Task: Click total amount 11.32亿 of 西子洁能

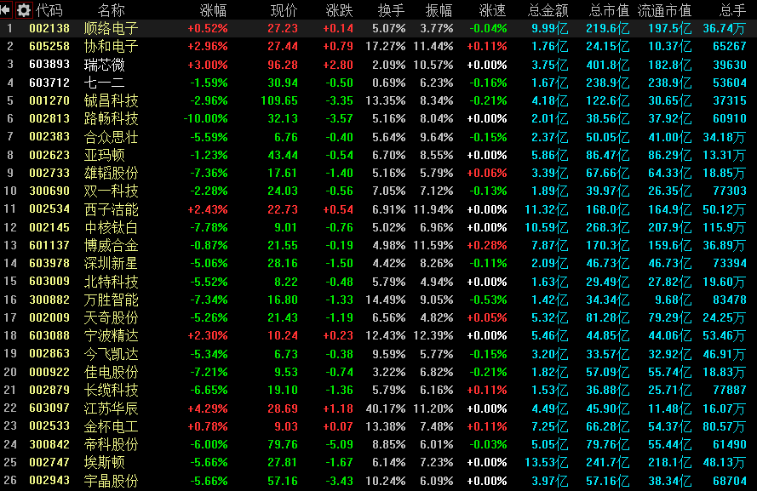Action: point(547,209)
